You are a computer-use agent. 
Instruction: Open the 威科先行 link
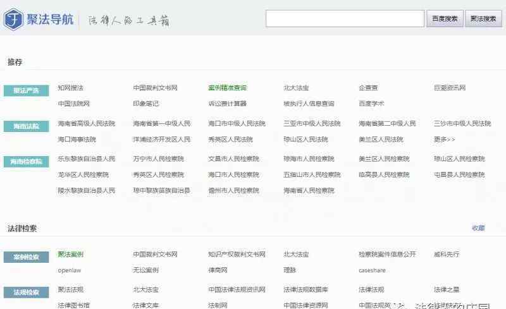tap(447, 254)
